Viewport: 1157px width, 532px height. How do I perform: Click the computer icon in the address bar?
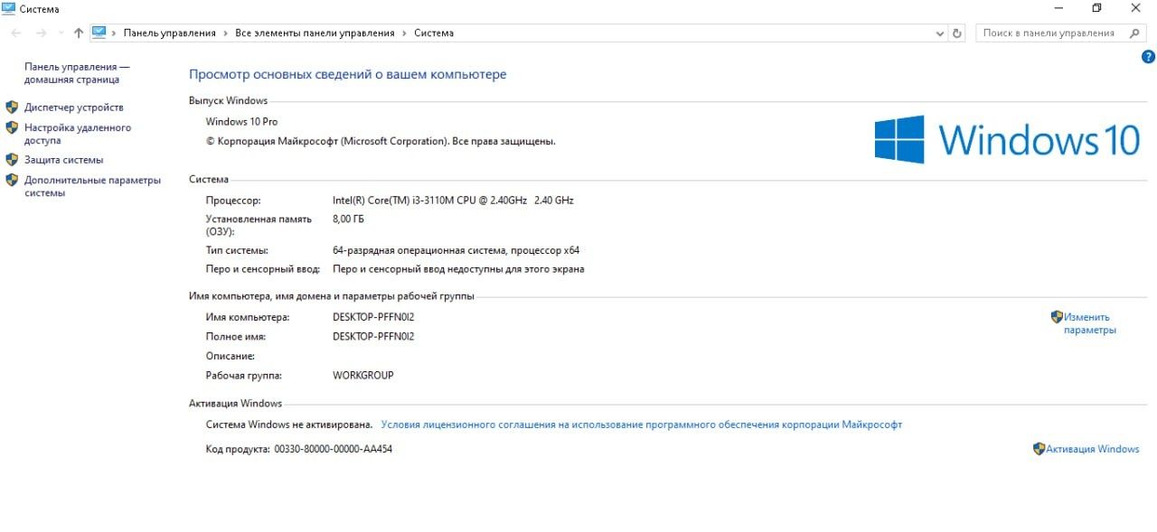point(99,33)
